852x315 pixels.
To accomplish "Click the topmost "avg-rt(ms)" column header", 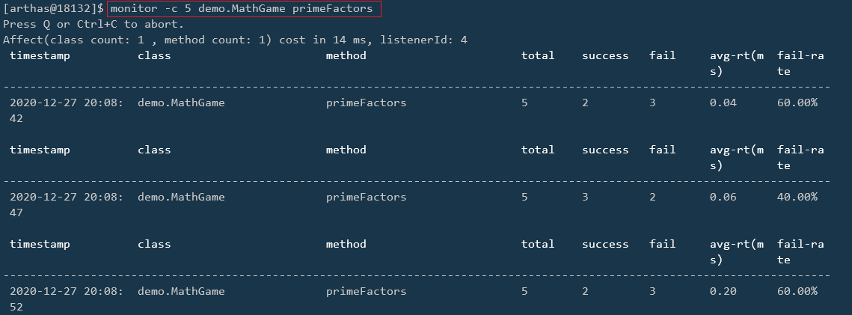I will (x=737, y=63).
